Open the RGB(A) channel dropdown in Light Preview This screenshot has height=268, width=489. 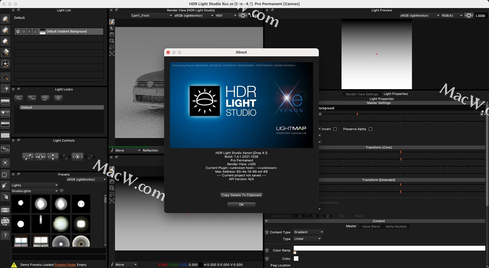pyautogui.click(x=452, y=16)
